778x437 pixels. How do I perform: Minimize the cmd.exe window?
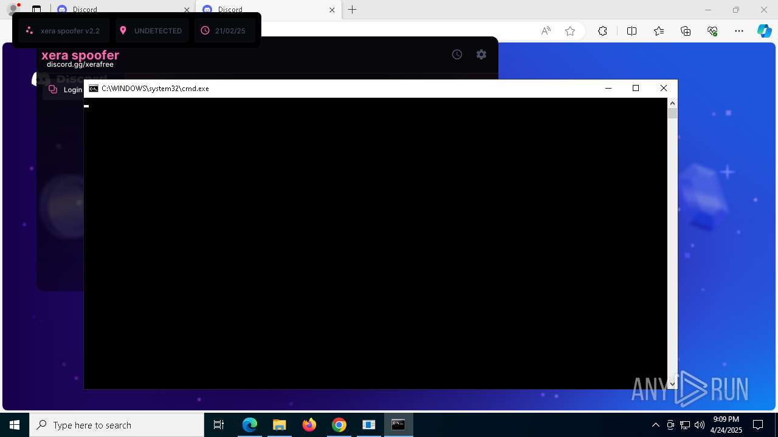[x=608, y=89]
